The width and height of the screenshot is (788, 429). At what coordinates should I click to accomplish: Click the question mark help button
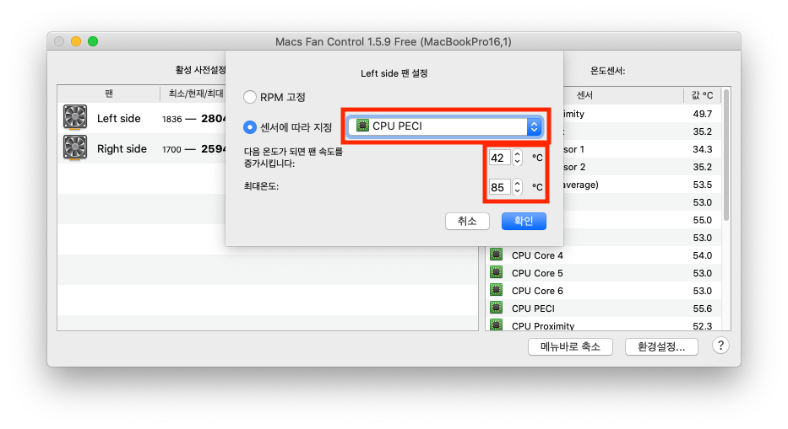point(720,346)
